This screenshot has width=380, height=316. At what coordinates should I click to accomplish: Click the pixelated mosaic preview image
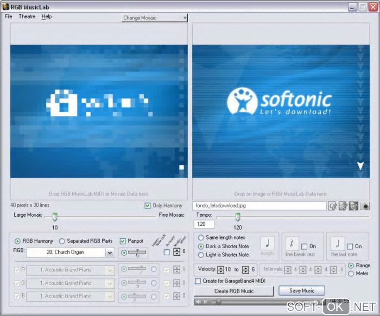tap(99, 111)
